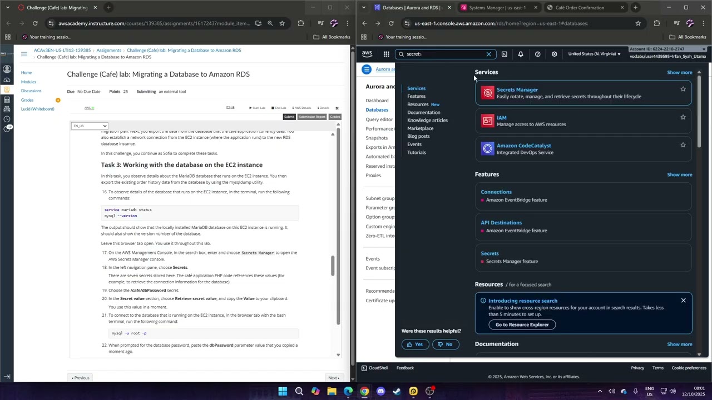Image resolution: width=712 pixels, height=400 pixels.
Task: Open AWS console settings gear
Action: coord(554,54)
